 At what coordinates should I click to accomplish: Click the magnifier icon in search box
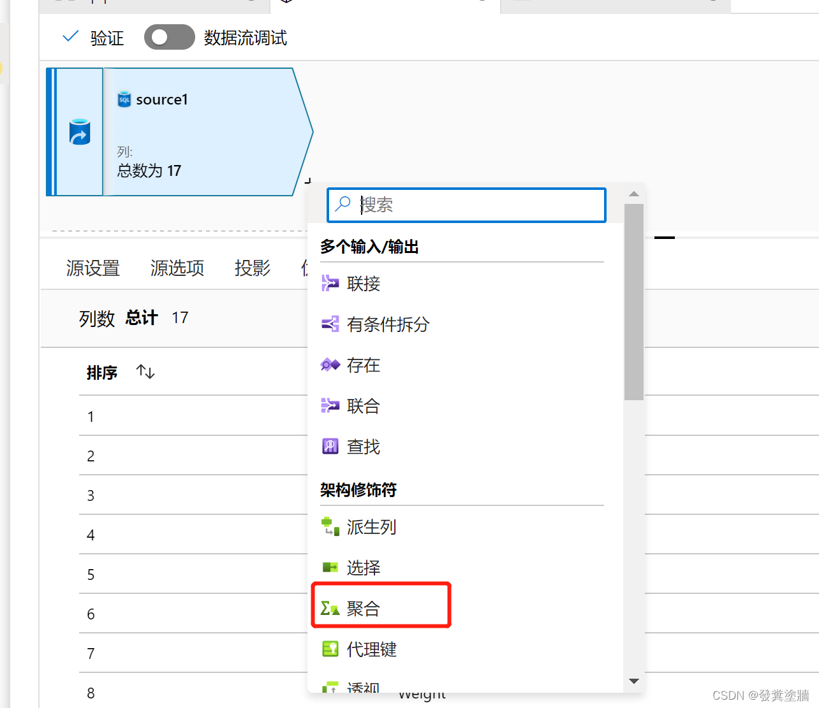coord(343,204)
